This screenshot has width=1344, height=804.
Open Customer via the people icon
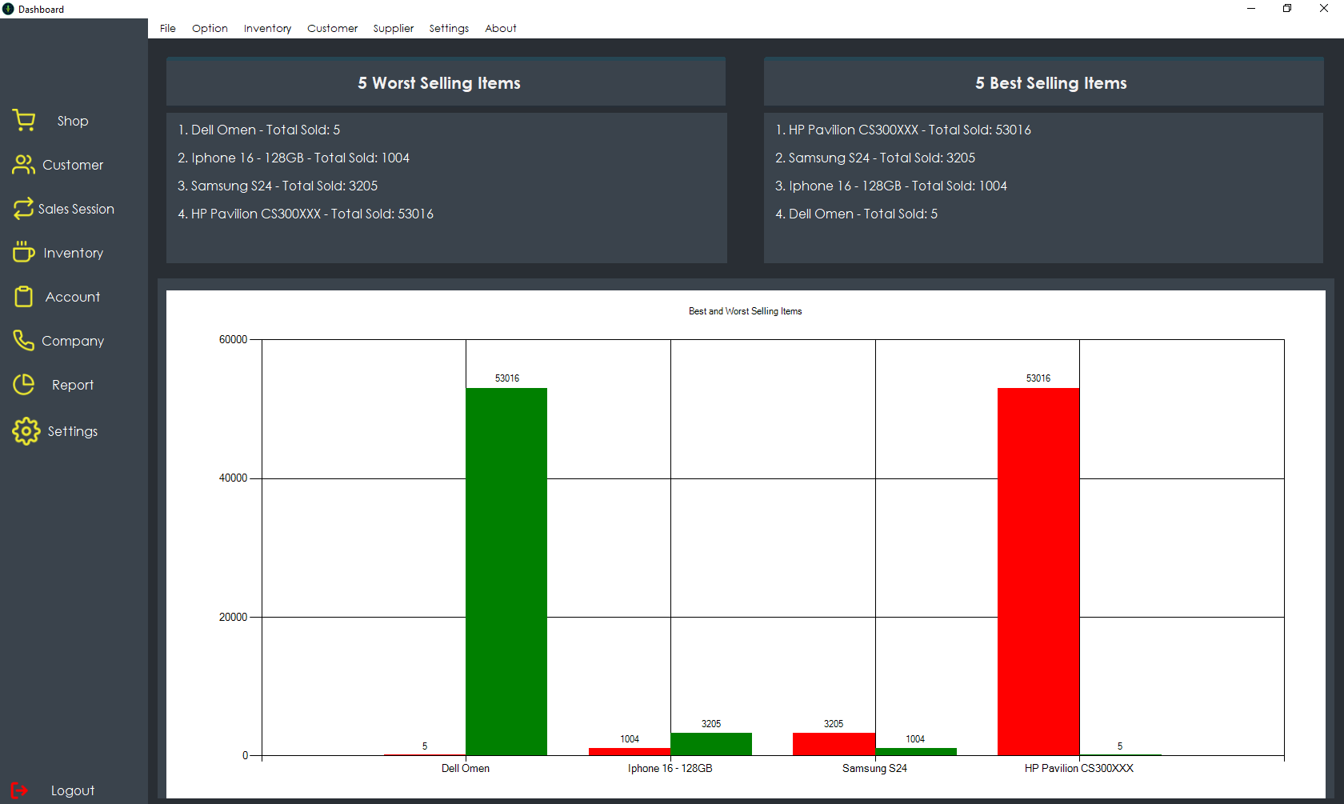pyautogui.click(x=24, y=165)
